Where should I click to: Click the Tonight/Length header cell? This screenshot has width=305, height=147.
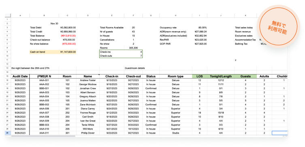(x=221, y=77)
